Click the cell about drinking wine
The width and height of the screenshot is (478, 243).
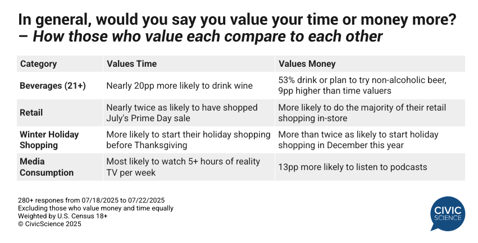(179, 86)
